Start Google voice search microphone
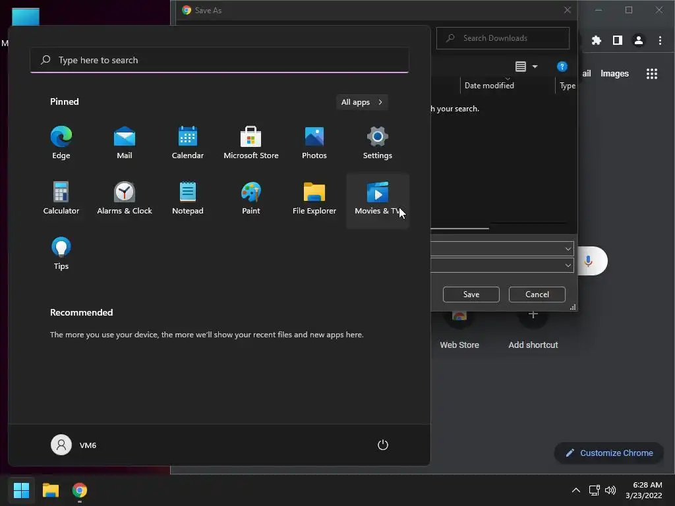 pos(588,261)
